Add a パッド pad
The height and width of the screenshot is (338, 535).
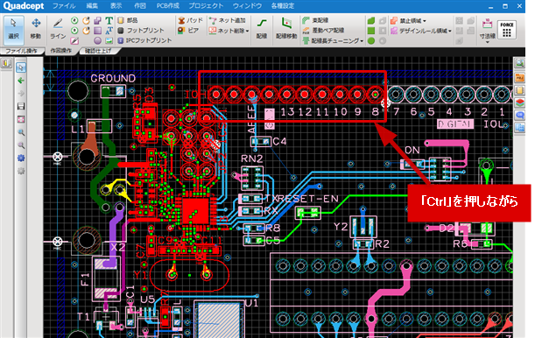(190, 20)
